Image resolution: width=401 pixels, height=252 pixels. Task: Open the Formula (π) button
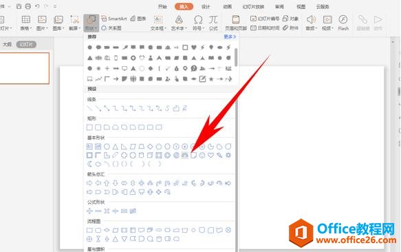click(x=213, y=23)
